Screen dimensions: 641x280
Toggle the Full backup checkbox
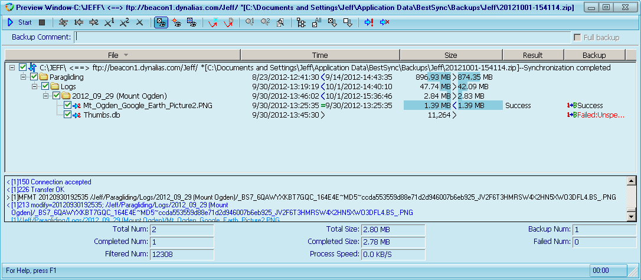point(578,38)
